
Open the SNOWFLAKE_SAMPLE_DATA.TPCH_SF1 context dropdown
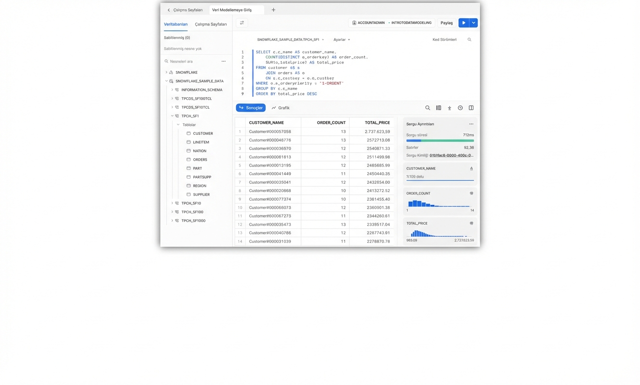pyautogui.click(x=290, y=39)
